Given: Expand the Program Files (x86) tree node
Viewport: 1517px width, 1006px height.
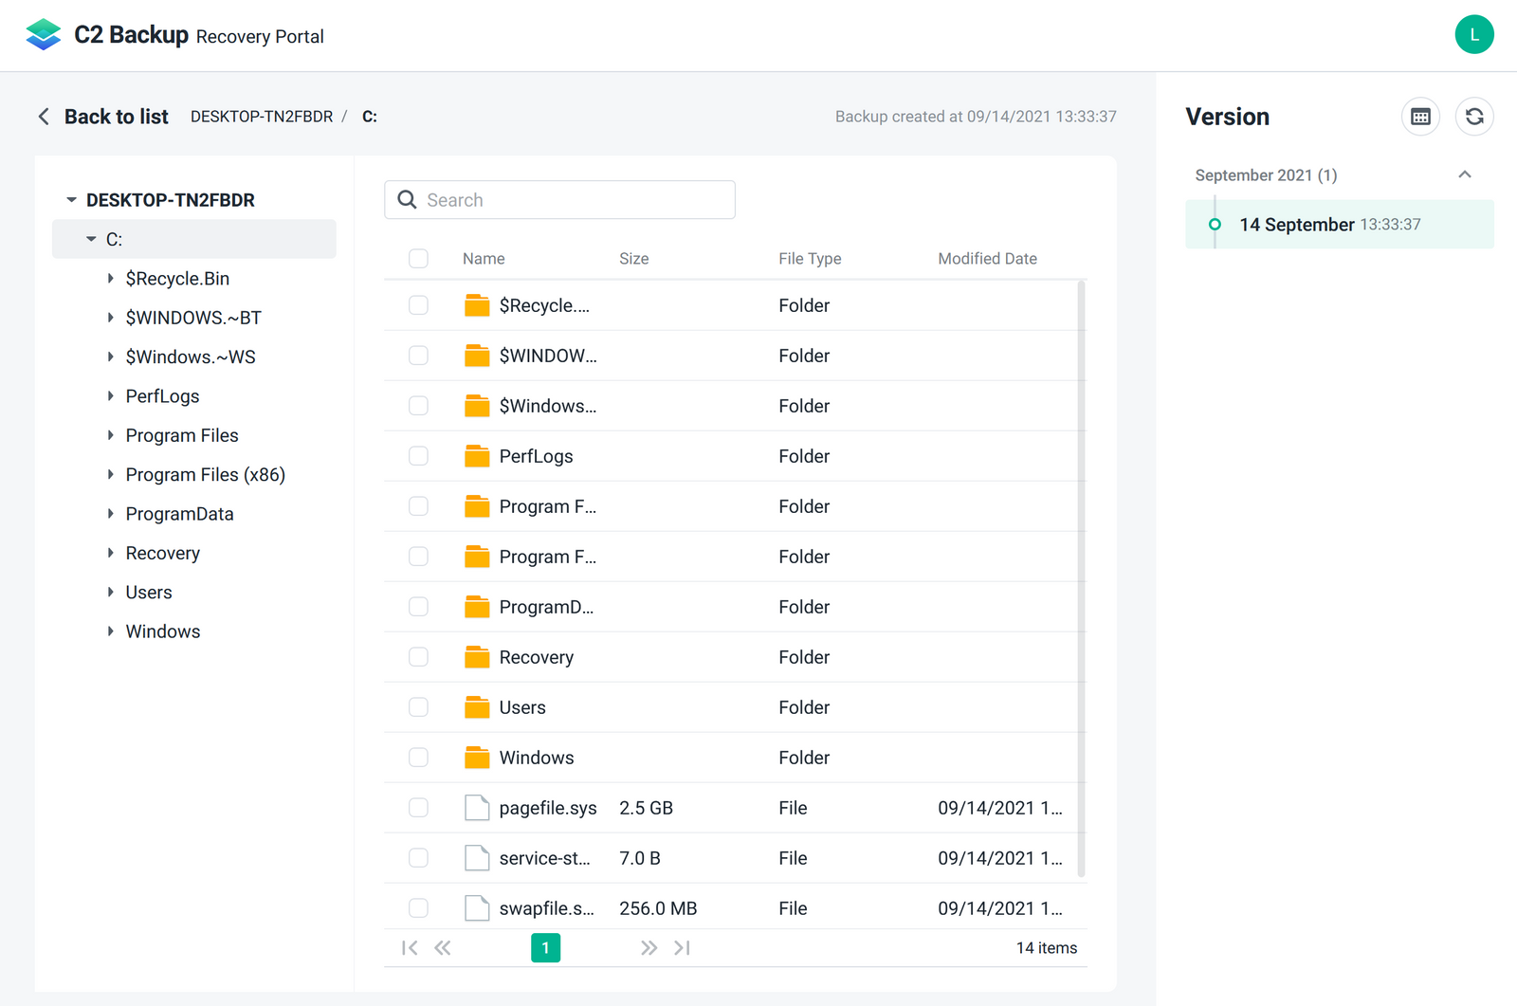Looking at the screenshot, I should click(x=111, y=475).
